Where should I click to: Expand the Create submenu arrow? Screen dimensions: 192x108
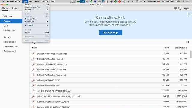point(47,10)
